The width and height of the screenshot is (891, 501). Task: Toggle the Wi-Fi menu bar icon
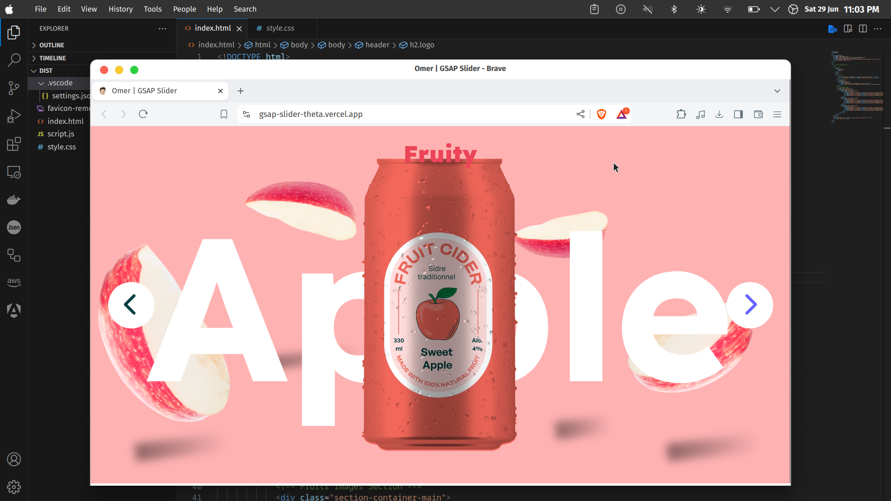pos(728,9)
